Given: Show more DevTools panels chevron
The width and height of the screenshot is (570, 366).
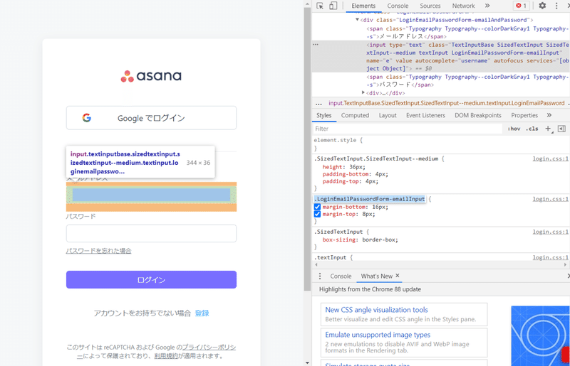Looking at the screenshot, I should pyautogui.click(x=487, y=6).
